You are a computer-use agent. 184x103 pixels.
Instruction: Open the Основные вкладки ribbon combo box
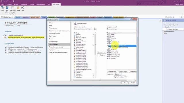tap(122, 29)
